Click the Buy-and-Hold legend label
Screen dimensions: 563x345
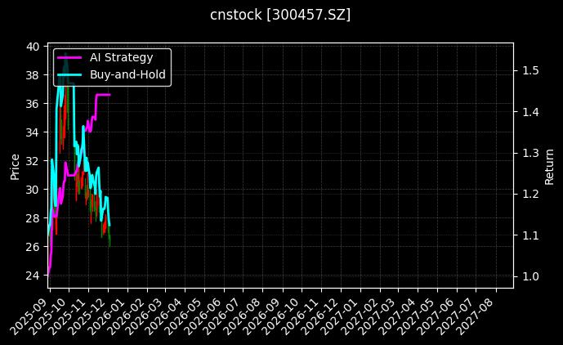click(127, 74)
